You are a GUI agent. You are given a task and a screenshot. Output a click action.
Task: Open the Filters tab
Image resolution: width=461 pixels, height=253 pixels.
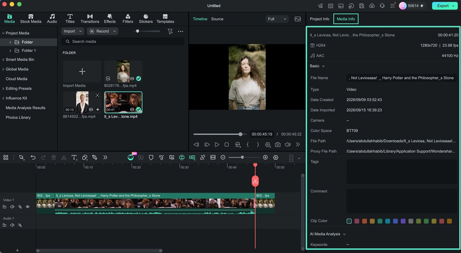point(128,19)
